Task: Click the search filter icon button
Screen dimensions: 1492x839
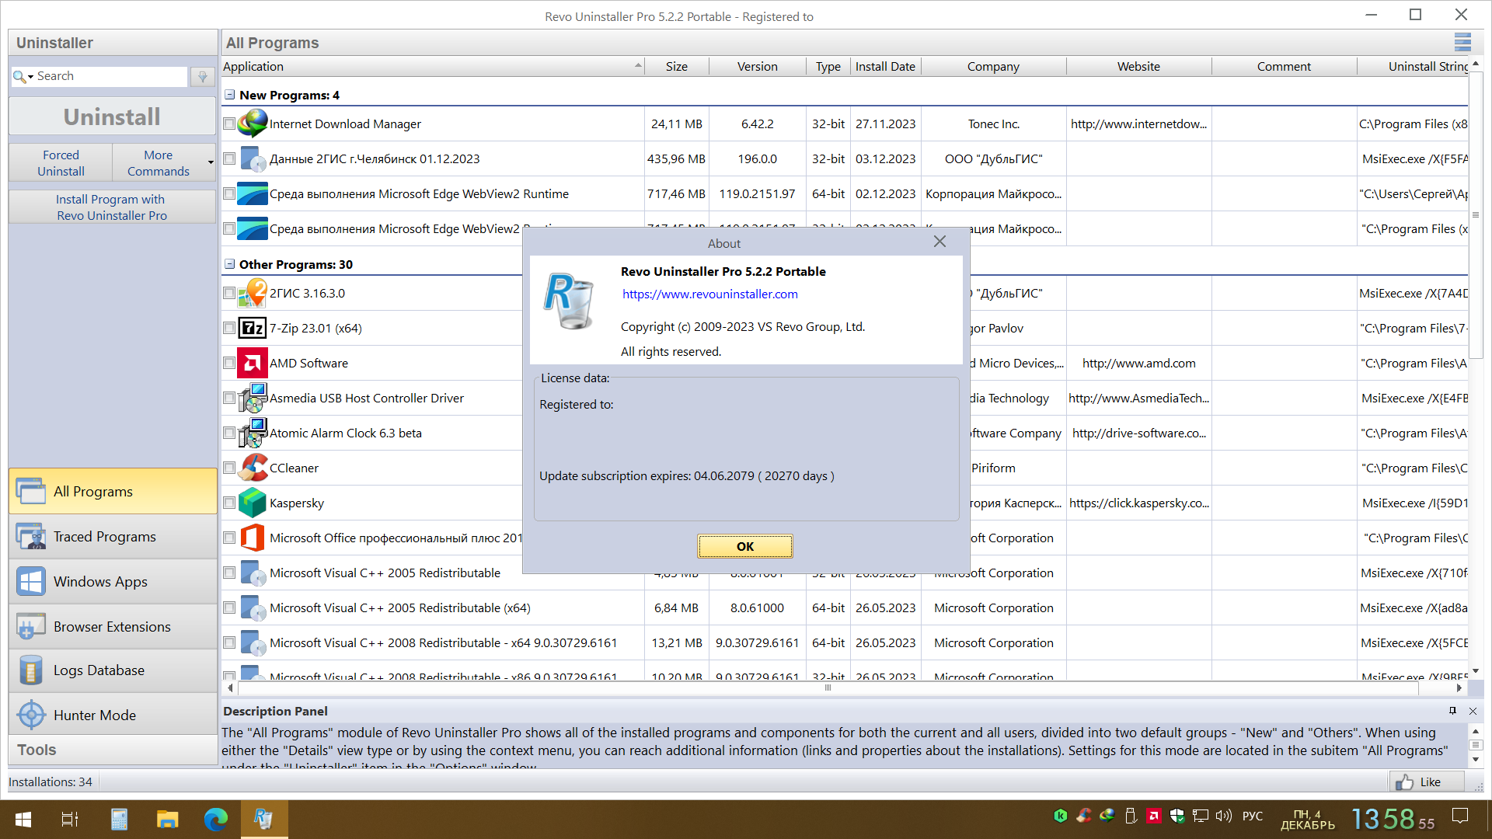Action: [x=202, y=76]
